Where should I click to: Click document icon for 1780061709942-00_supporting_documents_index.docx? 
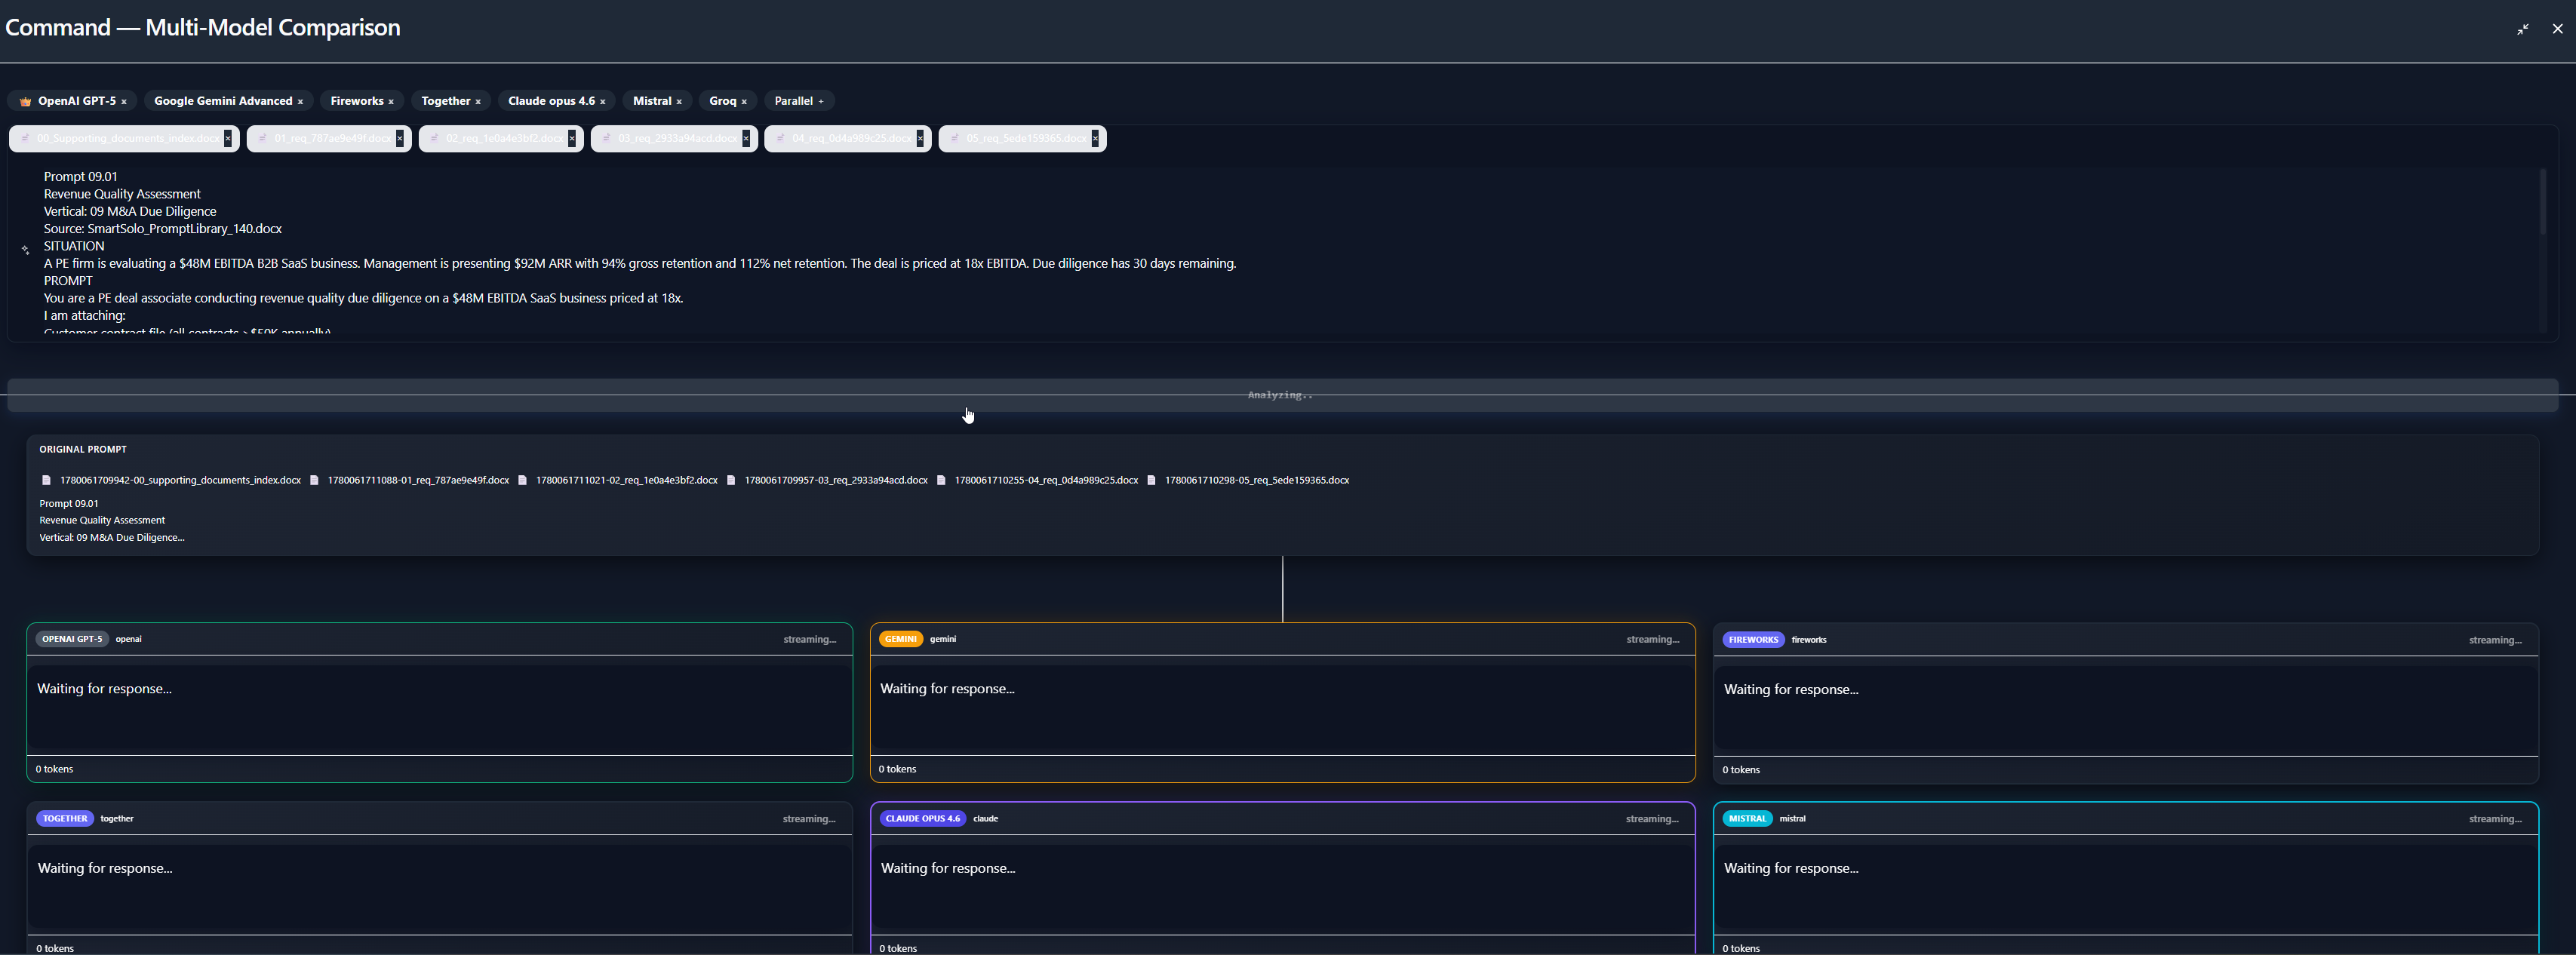46,480
